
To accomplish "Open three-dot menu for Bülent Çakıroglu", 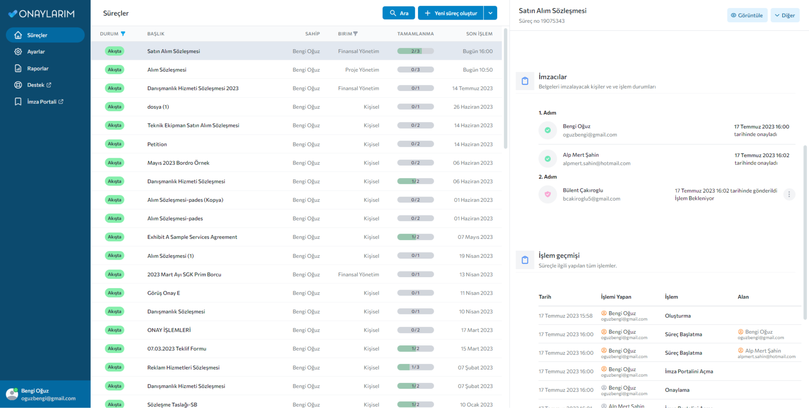I will tap(789, 194).
